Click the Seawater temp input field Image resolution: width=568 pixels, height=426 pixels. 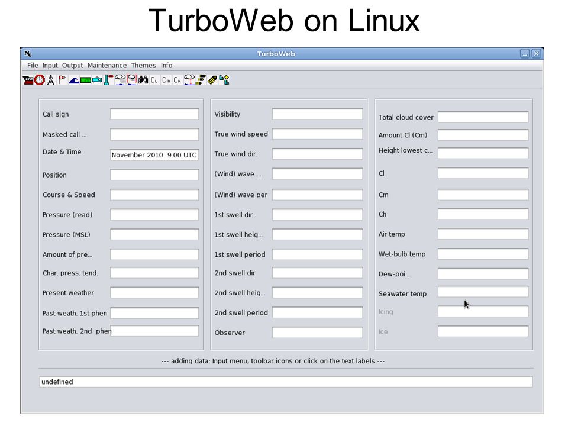483,292
